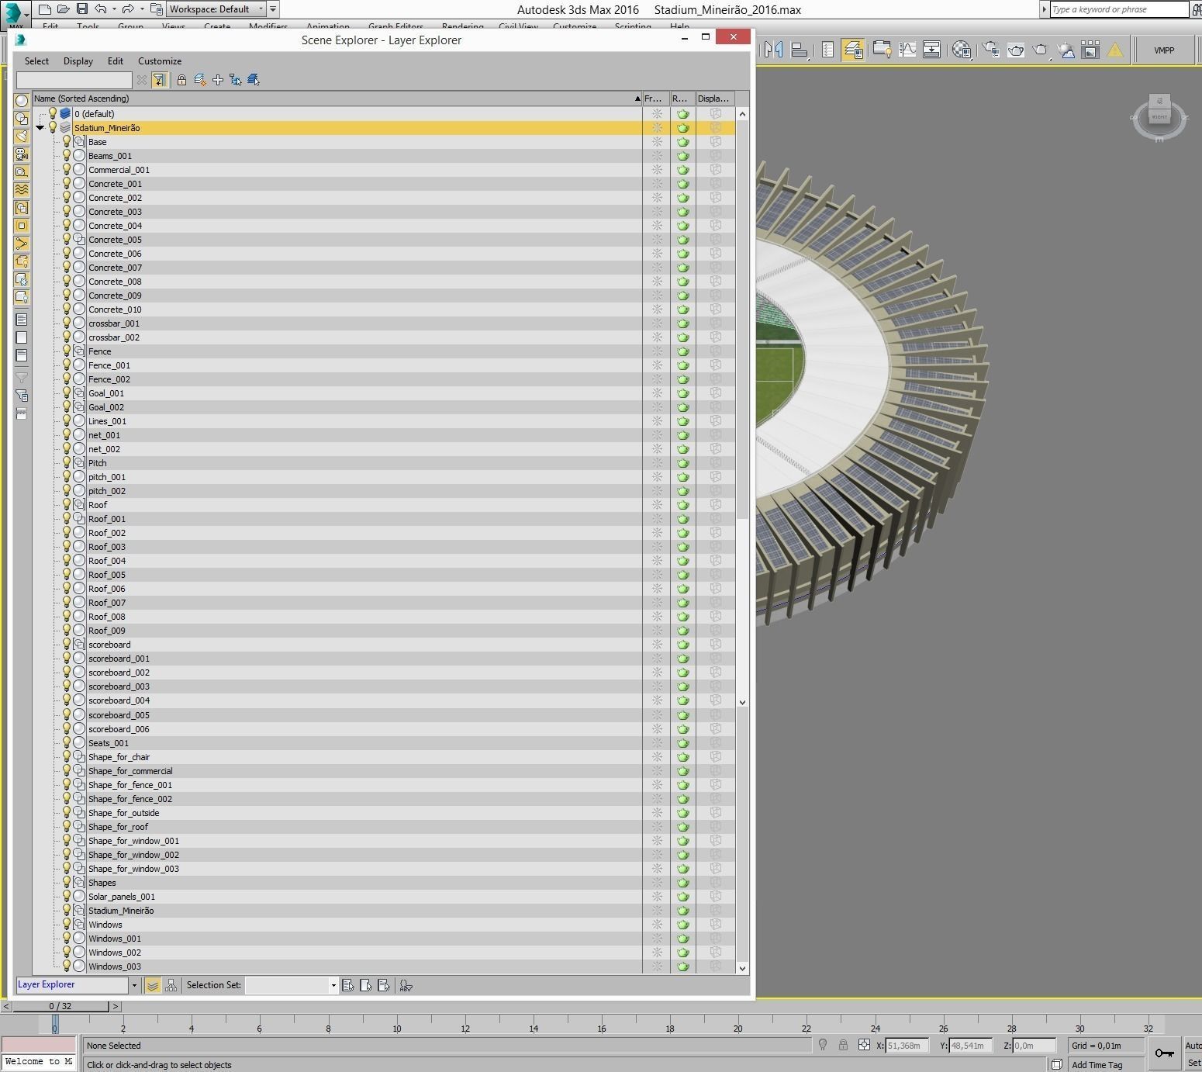Click the ViewCube Right face in viewport
1202x1072 pixels.
pyautogui.click(x=1159, y=117)
